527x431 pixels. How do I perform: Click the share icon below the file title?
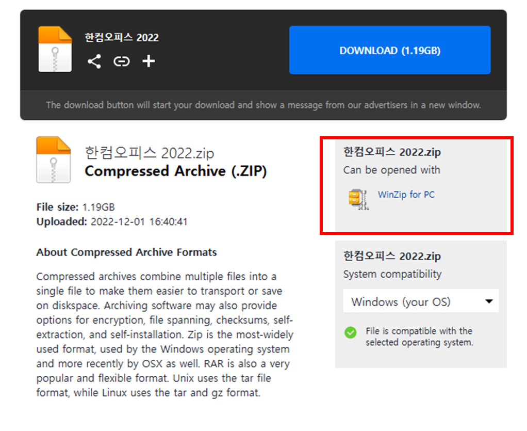click(94, 61)
